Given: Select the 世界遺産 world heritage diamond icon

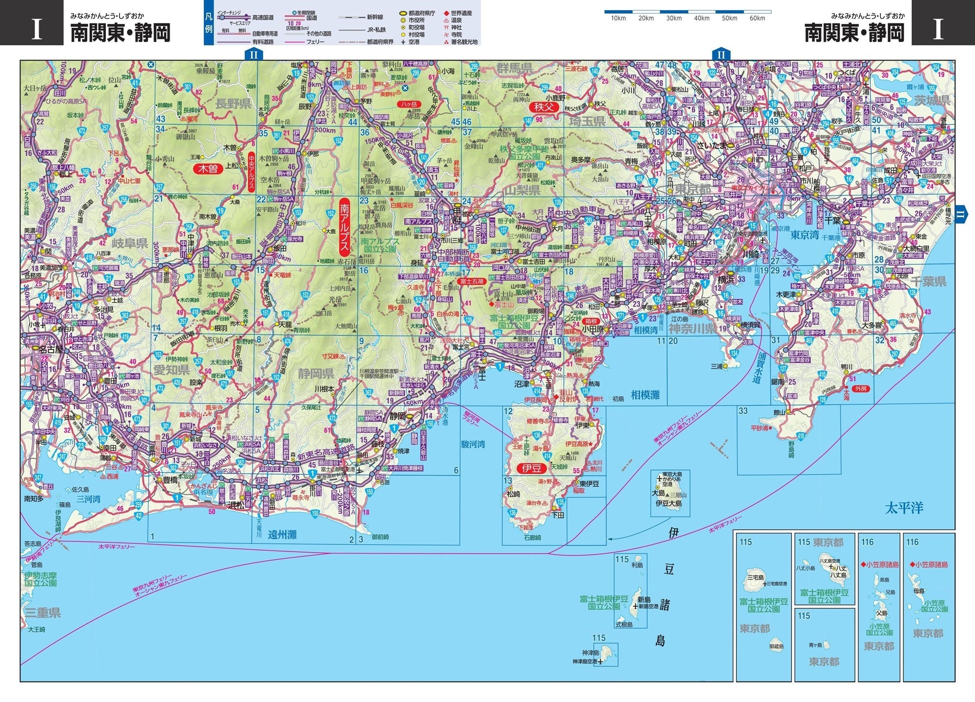Looking at the screenshot, I should click(x=446, y=13).
